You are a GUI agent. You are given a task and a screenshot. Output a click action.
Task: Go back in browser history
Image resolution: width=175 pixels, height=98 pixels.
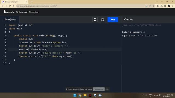[2, 6]
